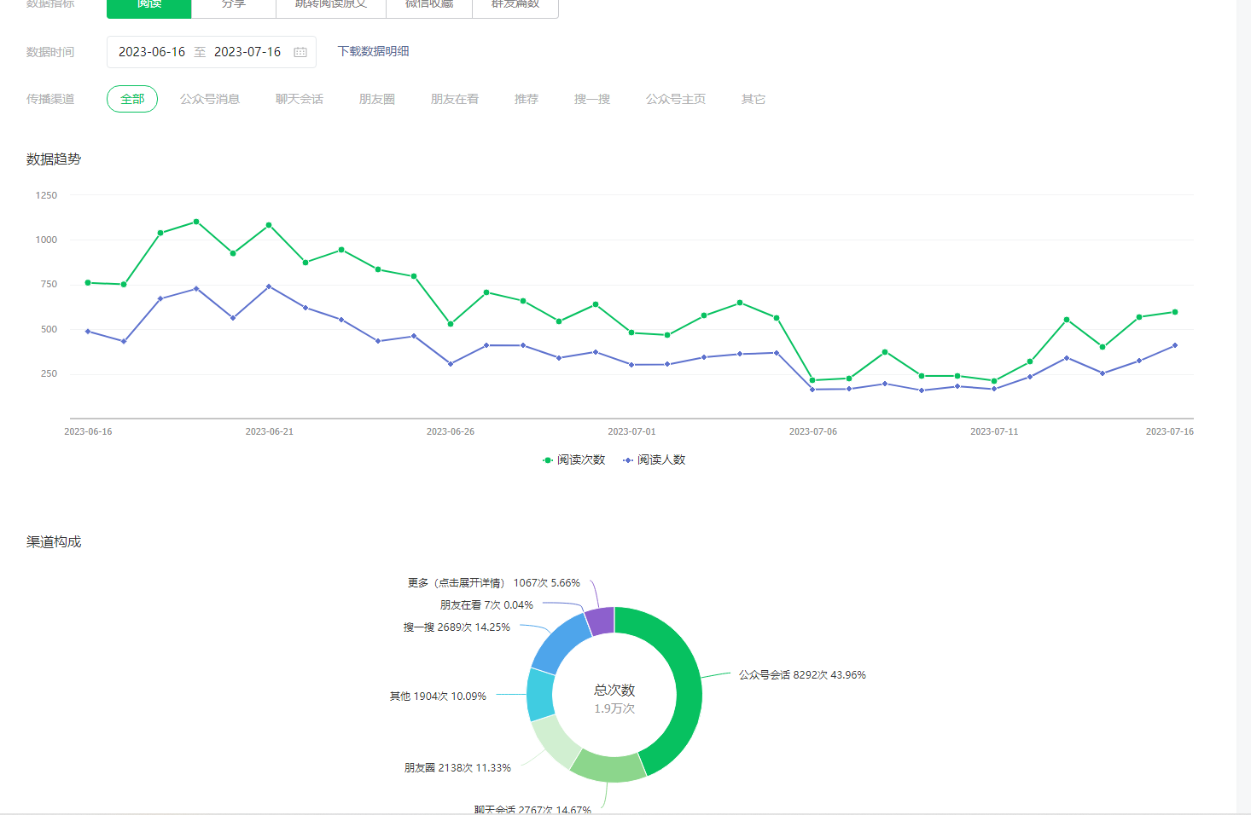Click the 阅读人数 legend marker icon
The height and width of the screenshot is (815, 1251).
click(x=628, y=460)
